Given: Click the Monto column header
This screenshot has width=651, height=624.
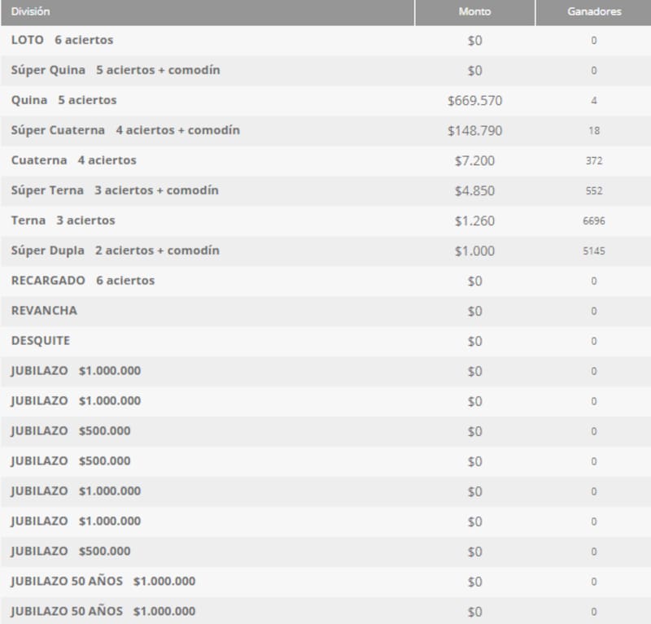Looking at the screenshot, I should coord(474,12).
